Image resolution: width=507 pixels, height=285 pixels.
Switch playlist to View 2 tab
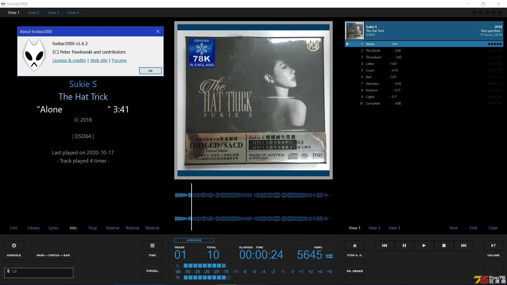click(x=374, y=228)
